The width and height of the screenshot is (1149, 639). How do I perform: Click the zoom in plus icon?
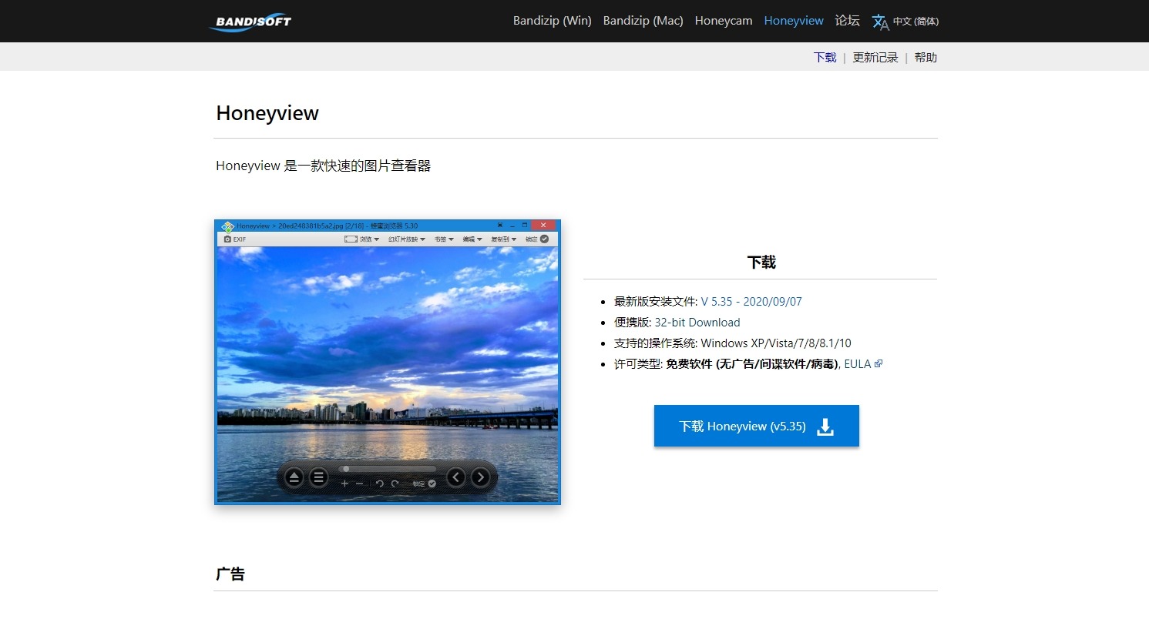(x=344, y=483)
